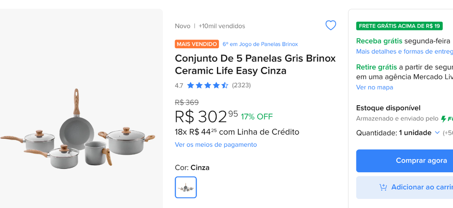The height and width of the screenshot is (208, 453).
Task: Click the MAIS VENDIDO orange badge
Action: coord(197,44)
